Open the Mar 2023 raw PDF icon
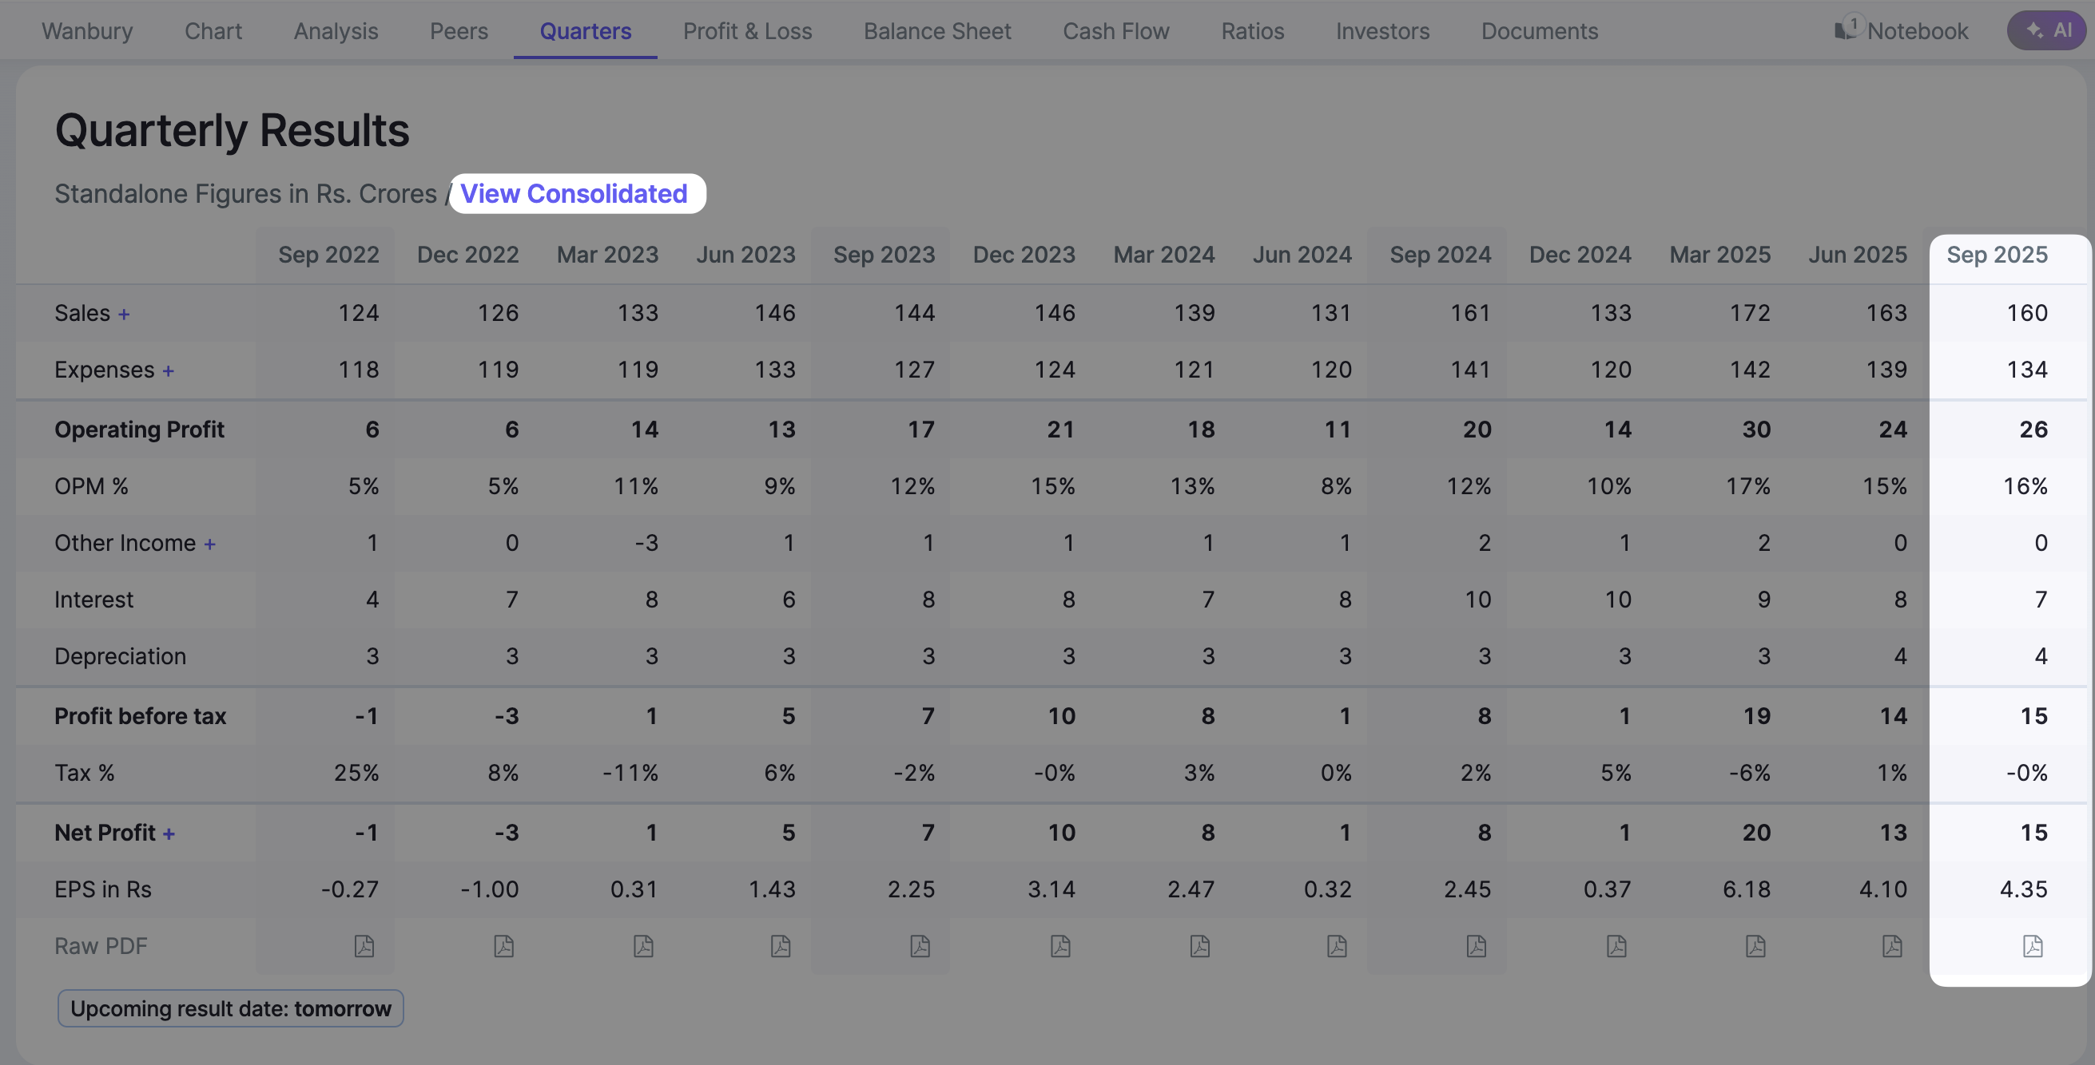2095x1065 pixels. (x=643, y=945)
